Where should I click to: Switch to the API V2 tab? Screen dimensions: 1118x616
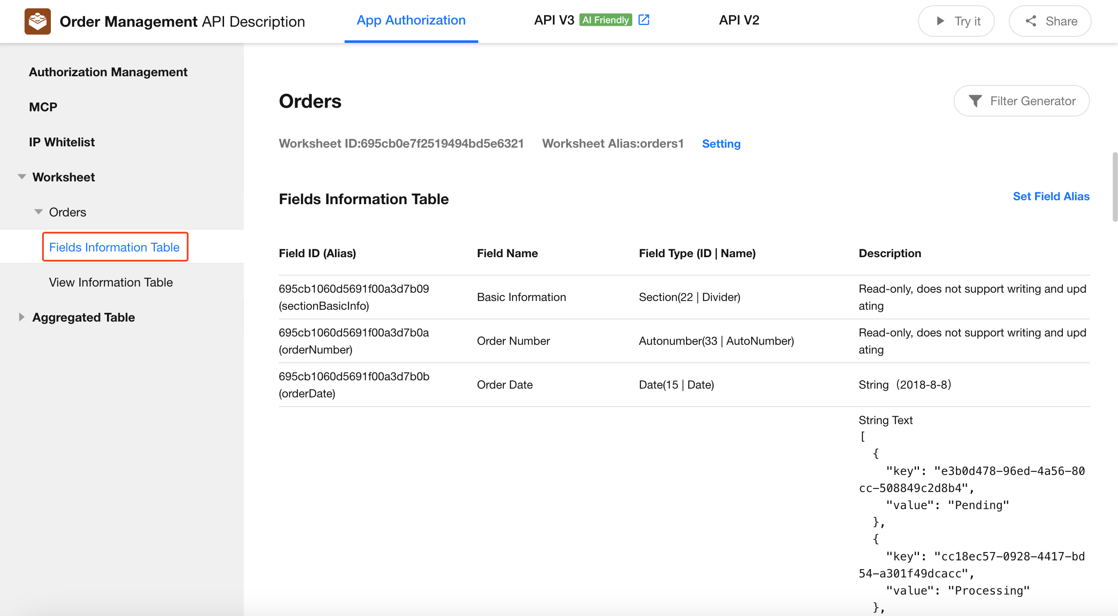(739, 20)
